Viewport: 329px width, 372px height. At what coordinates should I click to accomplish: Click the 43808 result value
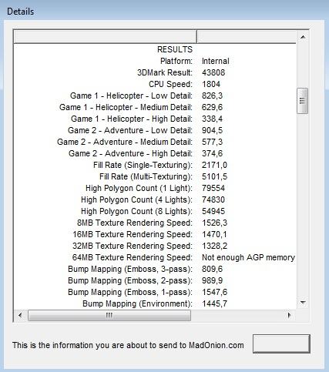[x=213, y=72]
